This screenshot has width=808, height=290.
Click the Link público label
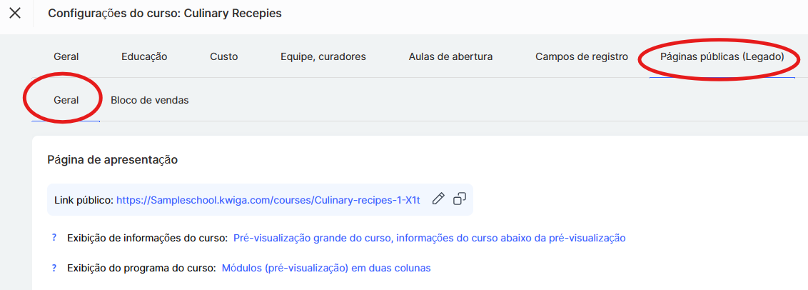click(84, 199)
